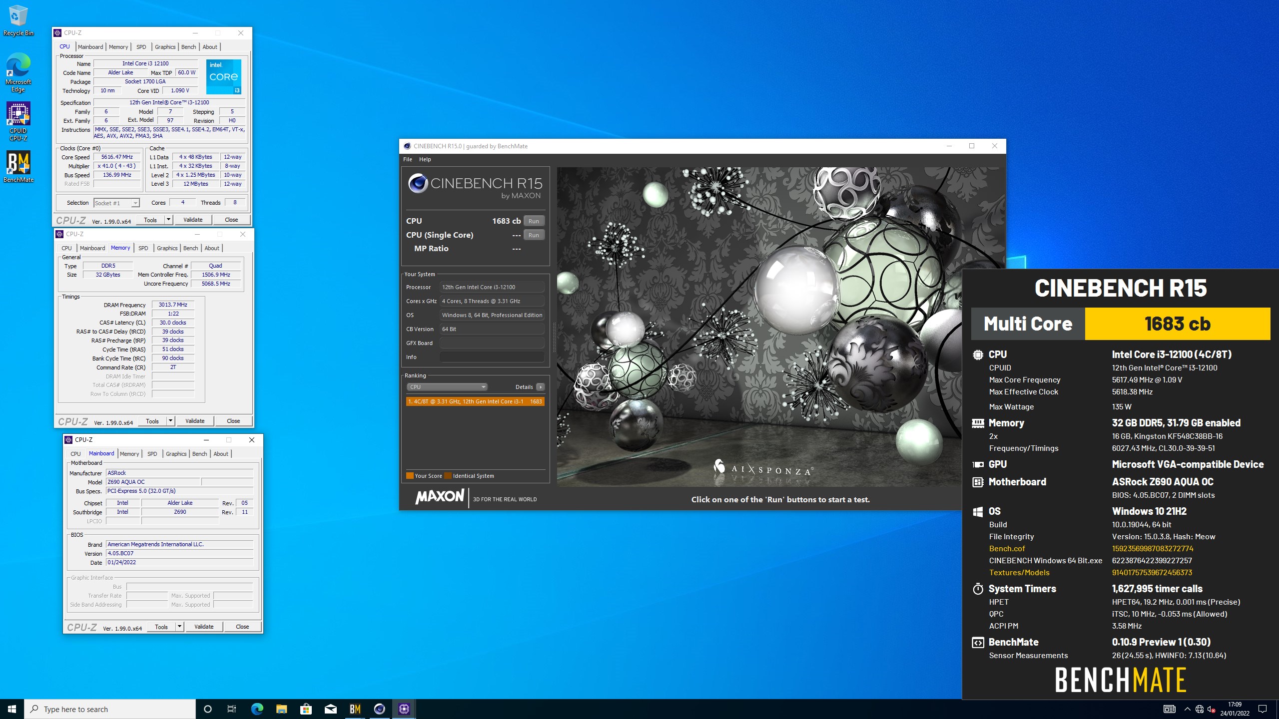Click the Core Speed value 5616.47 MHz
Screen dimensions: 1279x719
tap(117, 157)
